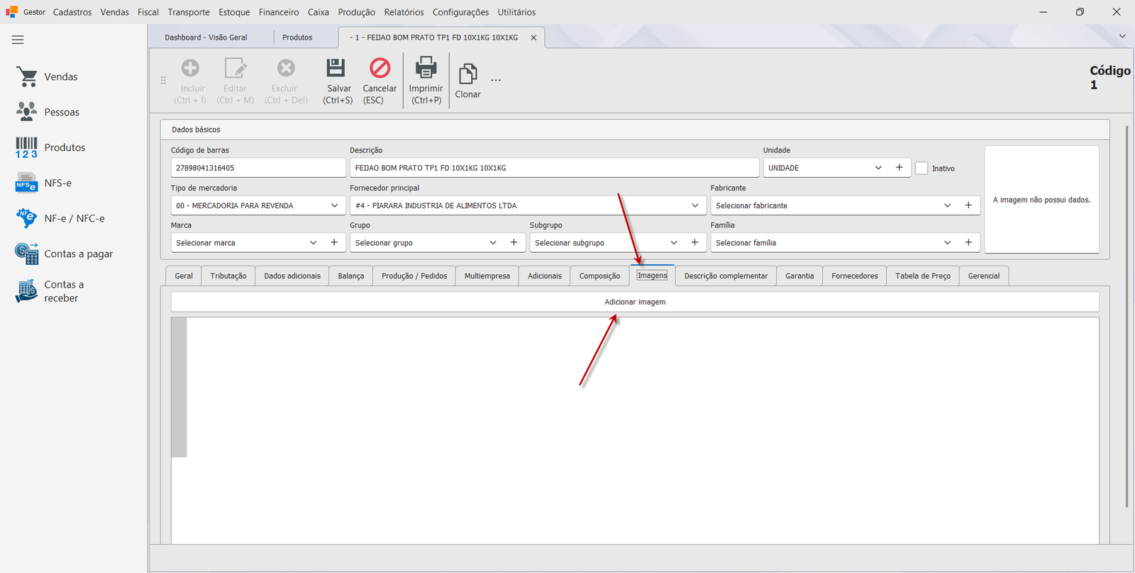
Task: Add a new unit with plus beside Unidade
Action: click(x=899, y=168)
